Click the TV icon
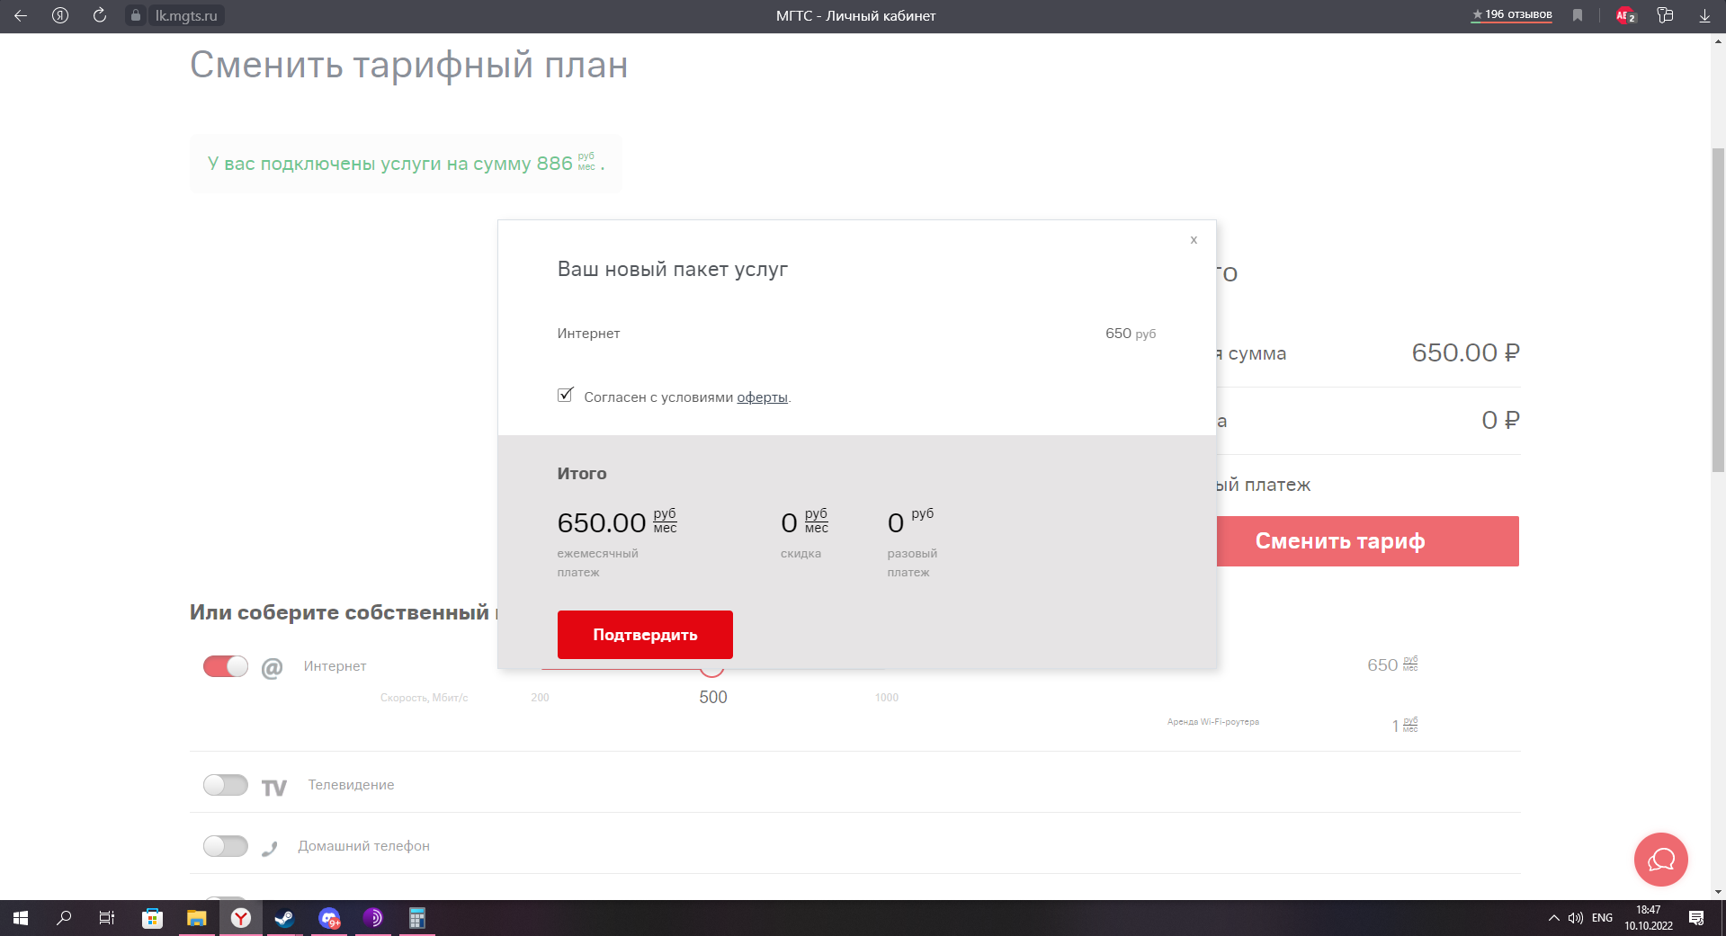This screenshot has width=1726, height=936. 273,788
